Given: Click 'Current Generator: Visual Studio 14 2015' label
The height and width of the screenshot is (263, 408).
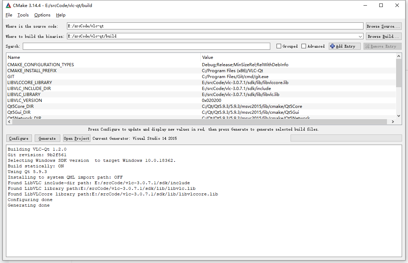Looking at the screenshot, I should (135, 138).
